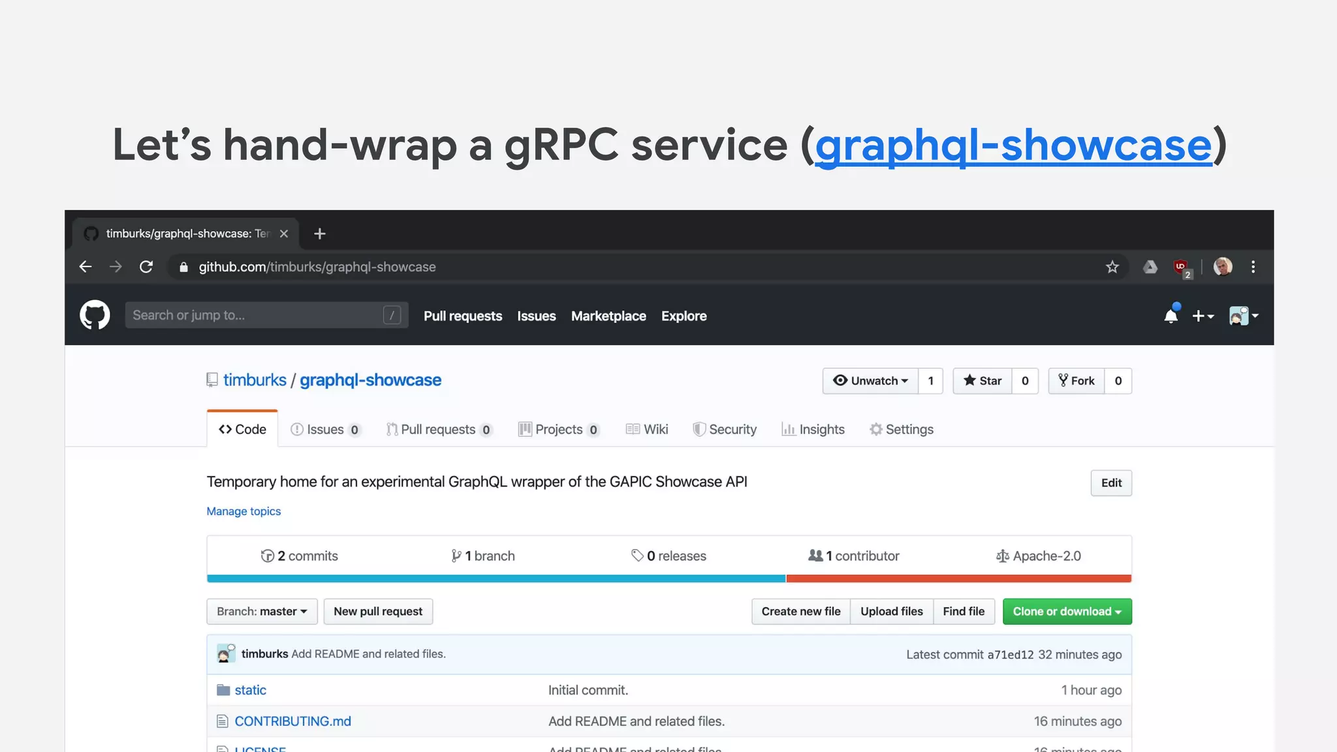Switch to the Projects tab
The height and width of the screenshot is (752, 1337).
[559, 430]
